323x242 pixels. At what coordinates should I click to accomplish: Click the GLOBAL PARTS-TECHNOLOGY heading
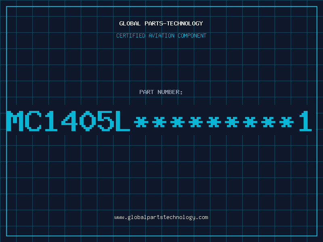pyautogui.click(x=161, y=23)
